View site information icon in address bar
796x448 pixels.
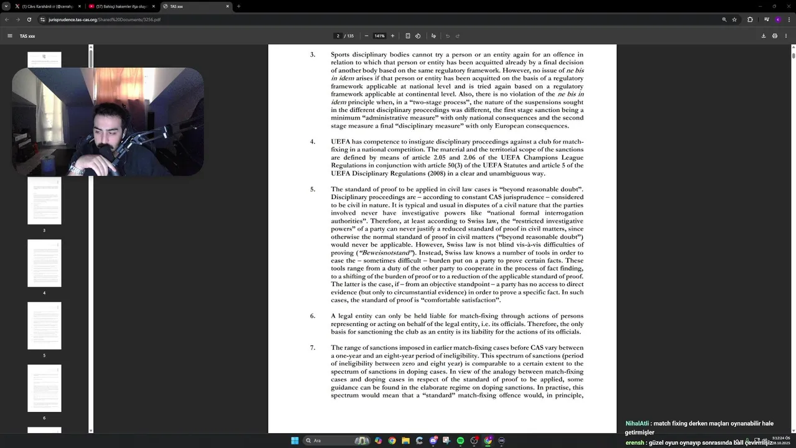coord(42,19)
